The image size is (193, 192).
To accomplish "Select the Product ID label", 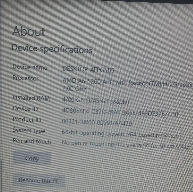I will click(x=27, y=119).
